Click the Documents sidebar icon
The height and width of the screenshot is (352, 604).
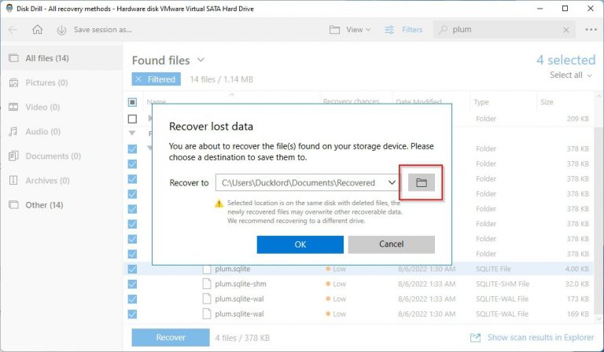pyautogui.click(x=13, y=156)
